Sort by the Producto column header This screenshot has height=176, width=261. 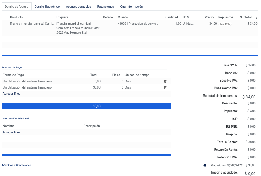(17, 17)
